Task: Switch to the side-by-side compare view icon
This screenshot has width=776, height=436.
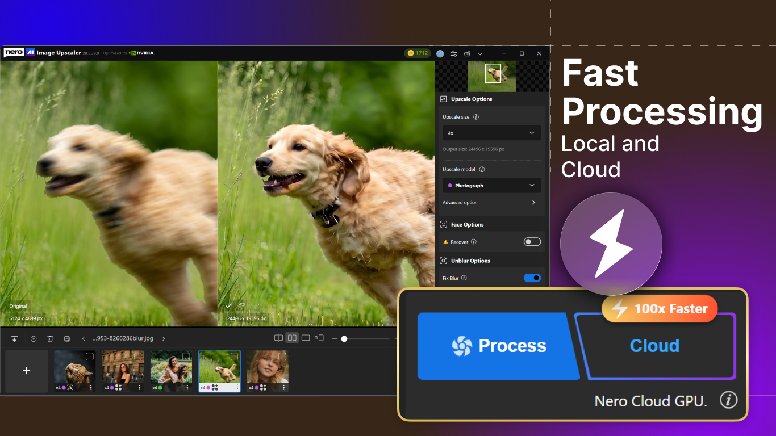Action: tap(292, 338)
